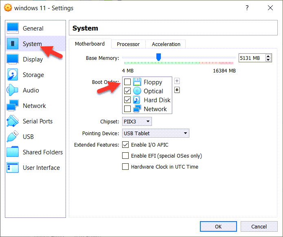The height and width of the screenshot is (237, 283).
Task: Select the Audio speaker icon
Action: 13,90
